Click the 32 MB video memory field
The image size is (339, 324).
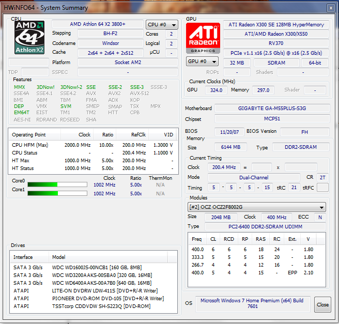coord(237,63)
